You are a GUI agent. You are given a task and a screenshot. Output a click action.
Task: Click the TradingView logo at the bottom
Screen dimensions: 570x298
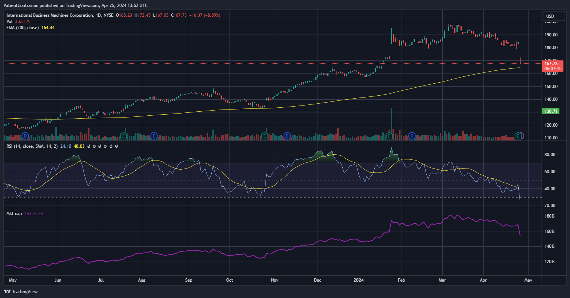[21, 291]
